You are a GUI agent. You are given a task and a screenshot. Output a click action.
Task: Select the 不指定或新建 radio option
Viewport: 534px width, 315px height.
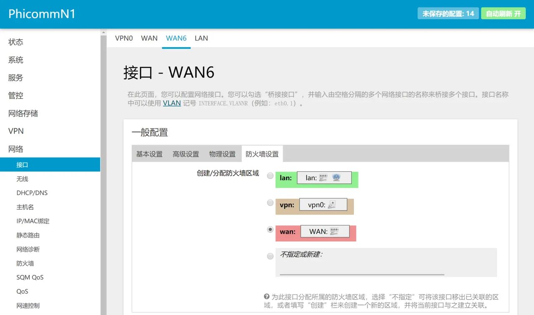coord(270,256)
